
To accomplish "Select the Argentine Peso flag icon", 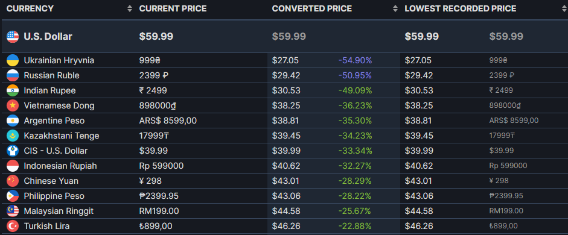I will [13, 121].
